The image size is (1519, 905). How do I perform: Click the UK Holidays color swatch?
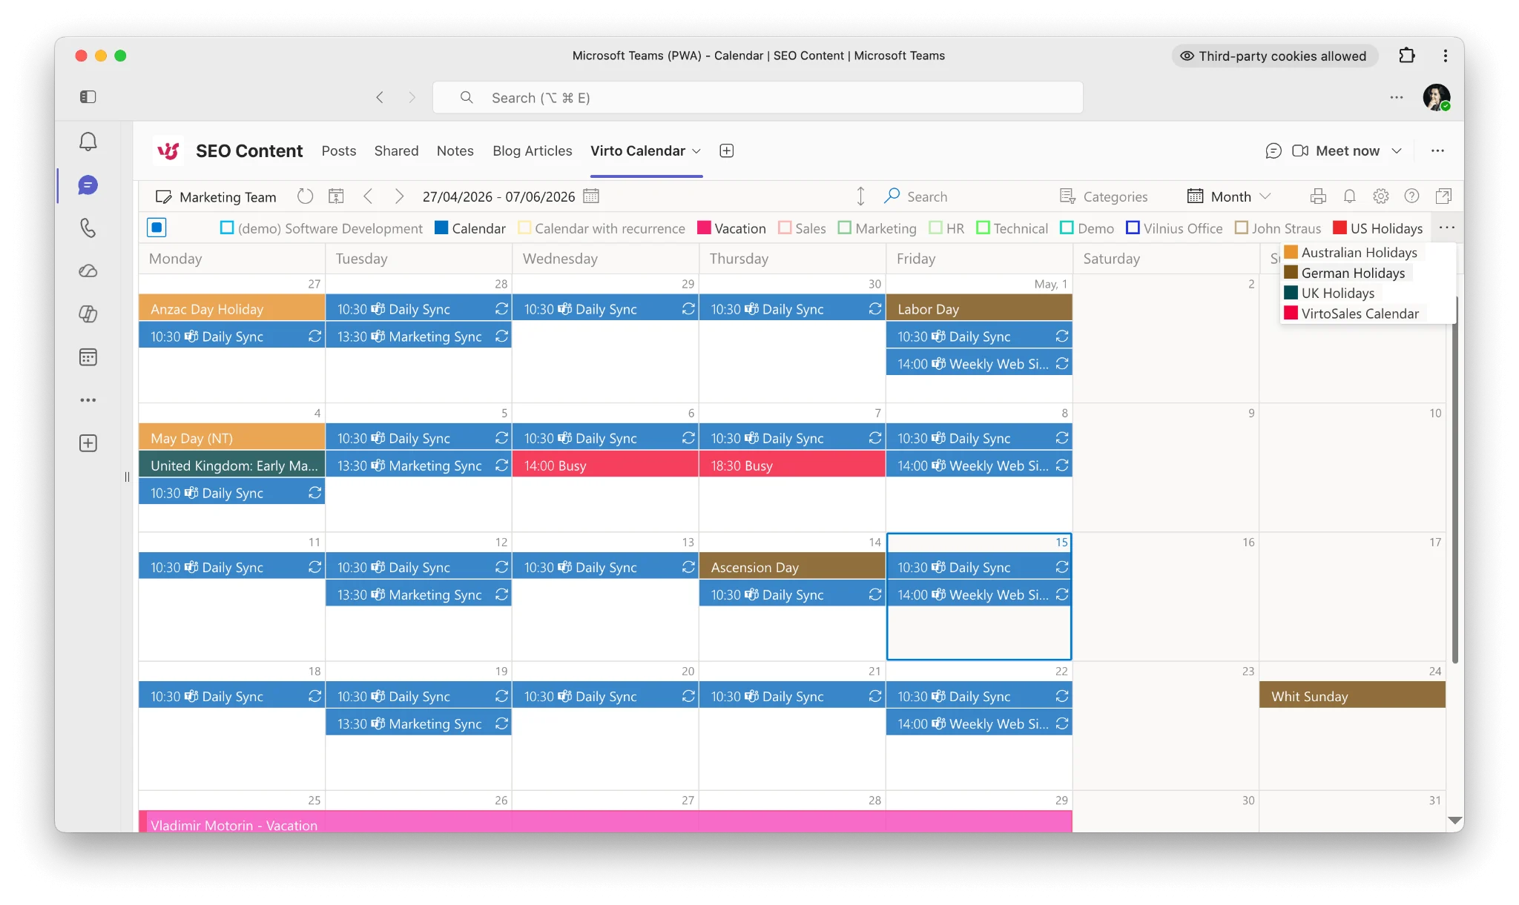(1291, 293)
